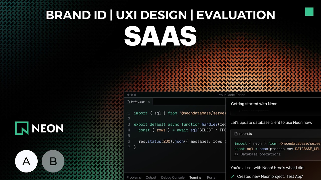Viewport: 321px width, 180px height.
Task: Open the Ports panel tab
Action: pyautogui.click(x=211, y=177)
